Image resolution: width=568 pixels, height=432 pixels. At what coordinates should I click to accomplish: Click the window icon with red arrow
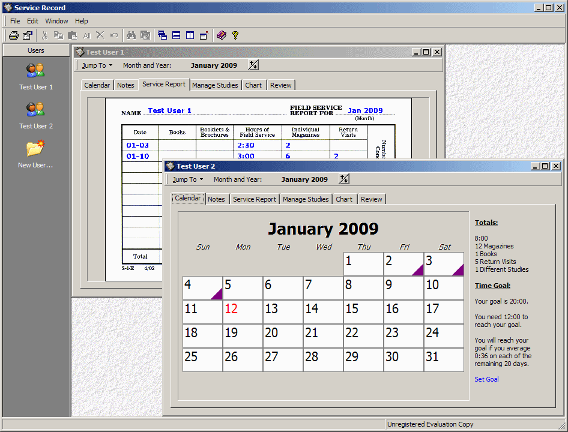point(204,35)
